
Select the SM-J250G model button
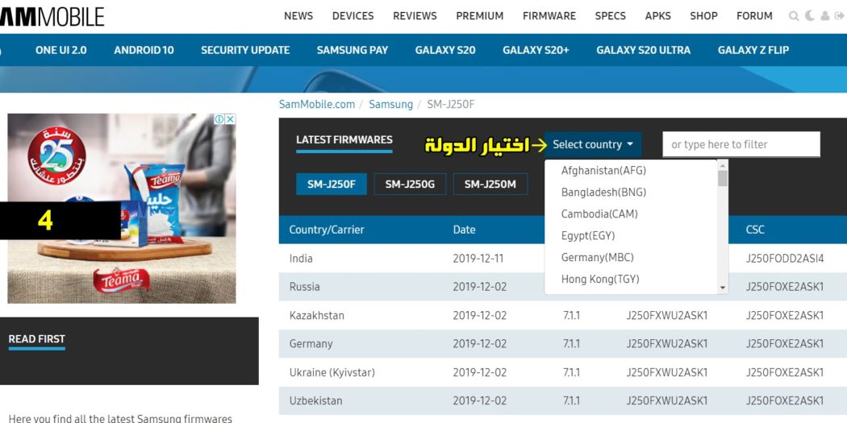click(410, 185)
